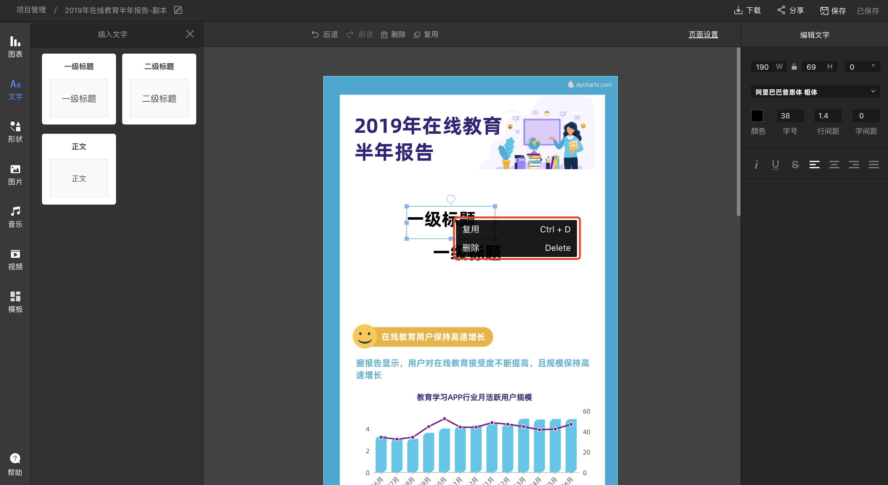Viewport: 888px width, 485px height.
Task: Click the width field showing 190
Action: pos(768,67)
